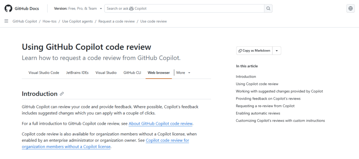Click the Copy as Markdown button
359x159 pixels.
pos(255,51)
